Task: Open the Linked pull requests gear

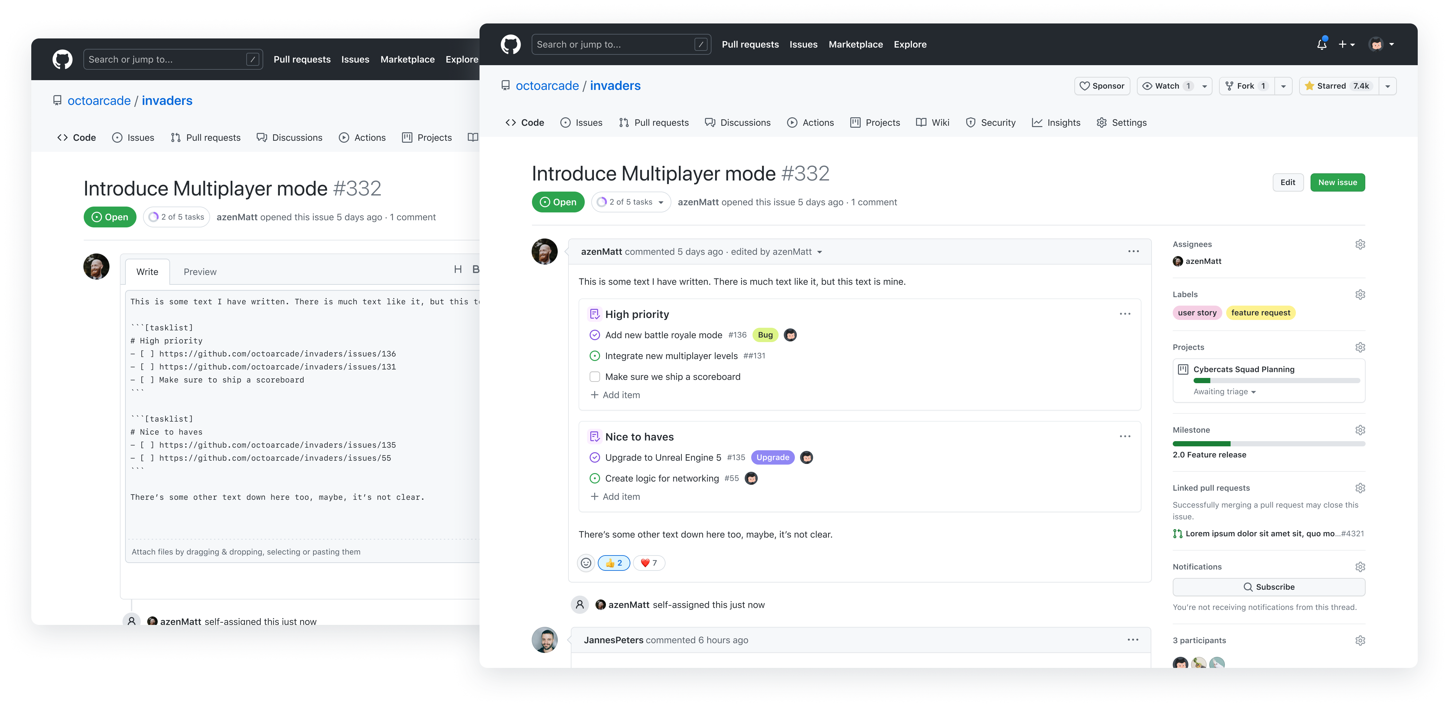Action: coord(1359,488)
